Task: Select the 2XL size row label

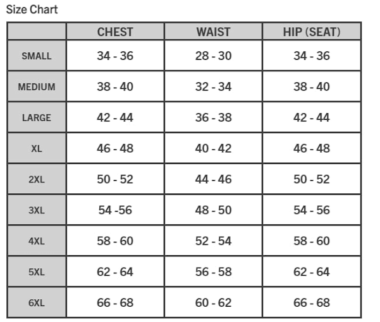Action: point(37,179)
